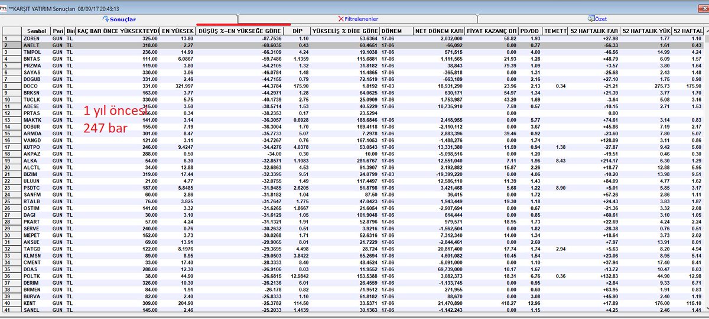Select the DOGUB symbol cell
709x319 pixels.
[x=36, y=79]
